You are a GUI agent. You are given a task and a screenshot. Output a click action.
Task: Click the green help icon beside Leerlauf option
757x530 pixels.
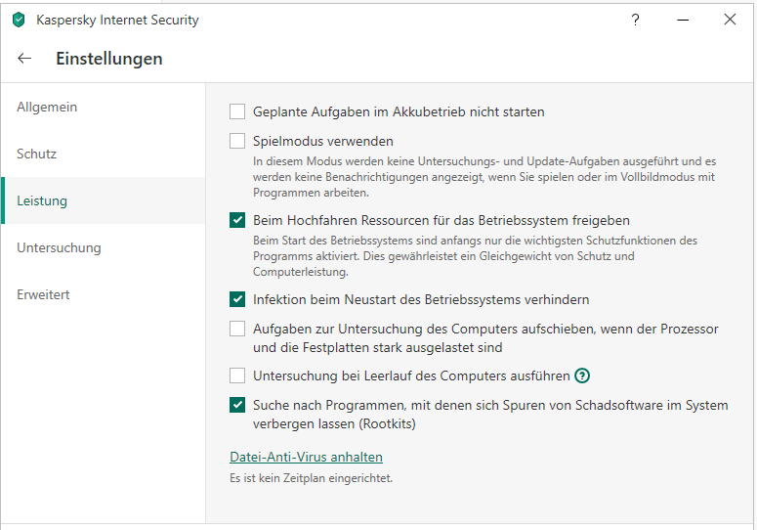[582, 375]
